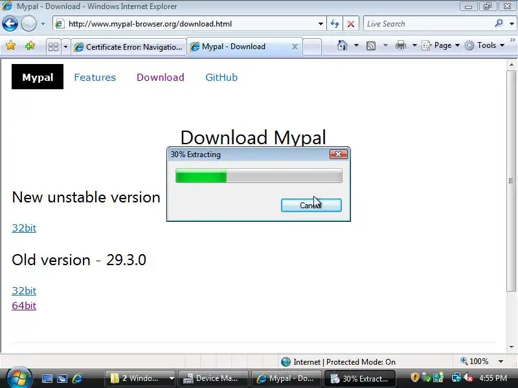Click the zoom level 100% button
This screenshot has width=518, height=388.
[475, 361]
